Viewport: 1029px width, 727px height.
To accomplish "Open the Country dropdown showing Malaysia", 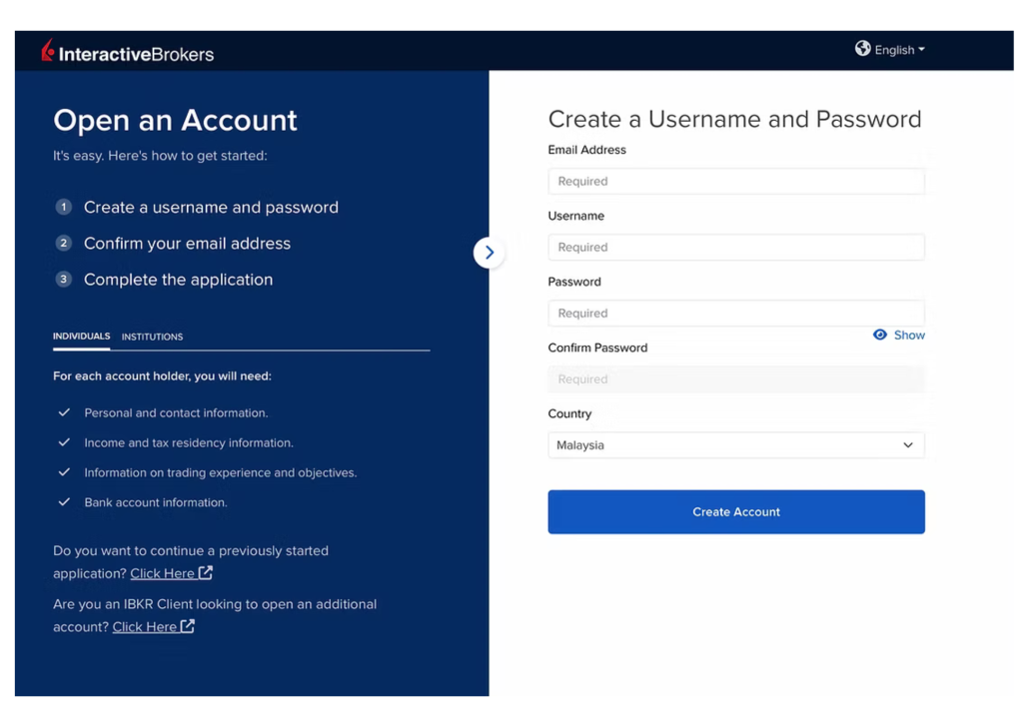I will 736,444.
